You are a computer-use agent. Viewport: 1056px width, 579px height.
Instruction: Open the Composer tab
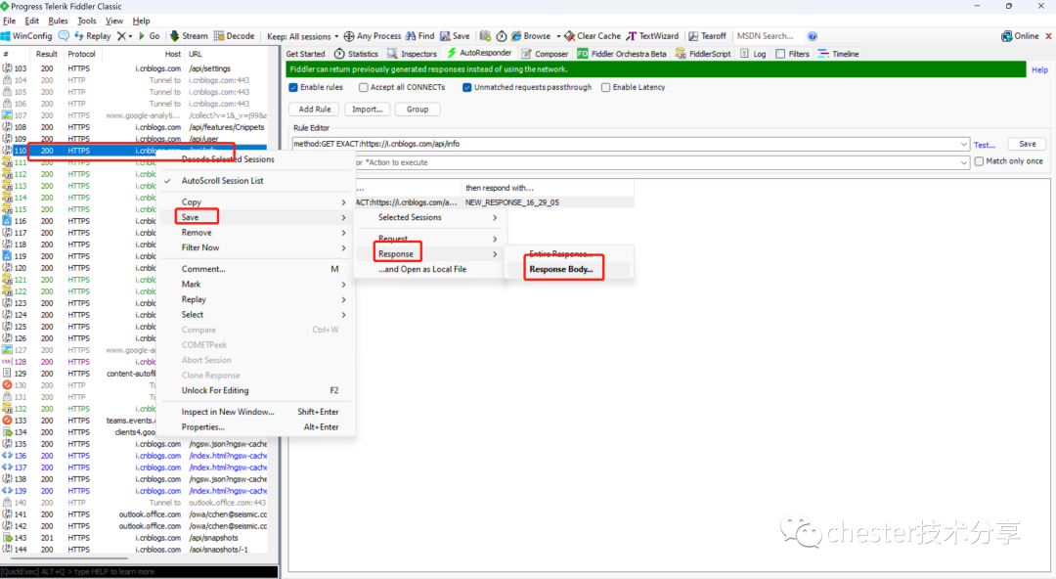(545, 54)
